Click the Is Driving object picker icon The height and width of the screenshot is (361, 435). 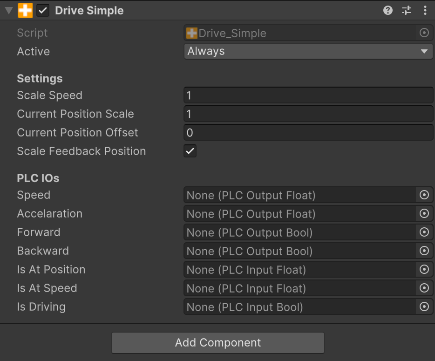(424, 307)
